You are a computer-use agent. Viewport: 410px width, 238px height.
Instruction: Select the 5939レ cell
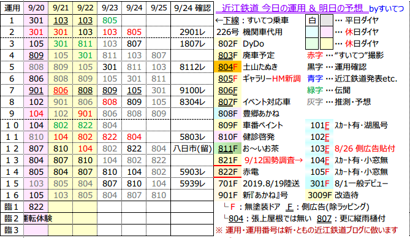(x=192, y=183)
